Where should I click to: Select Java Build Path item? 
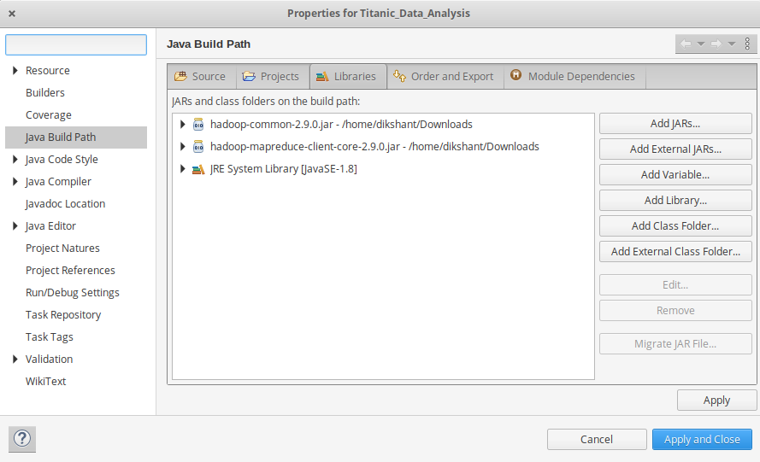pyautogui.click(x=76, y=137)
